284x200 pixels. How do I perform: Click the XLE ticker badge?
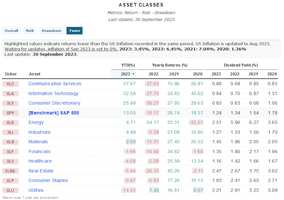click(10, 123)
